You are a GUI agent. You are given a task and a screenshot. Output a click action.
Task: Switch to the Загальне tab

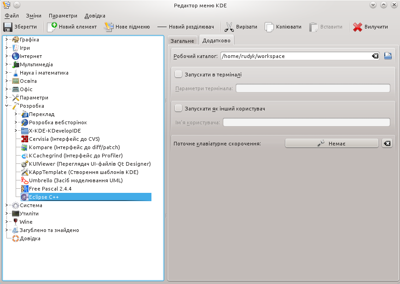click(x=182, y=41)
